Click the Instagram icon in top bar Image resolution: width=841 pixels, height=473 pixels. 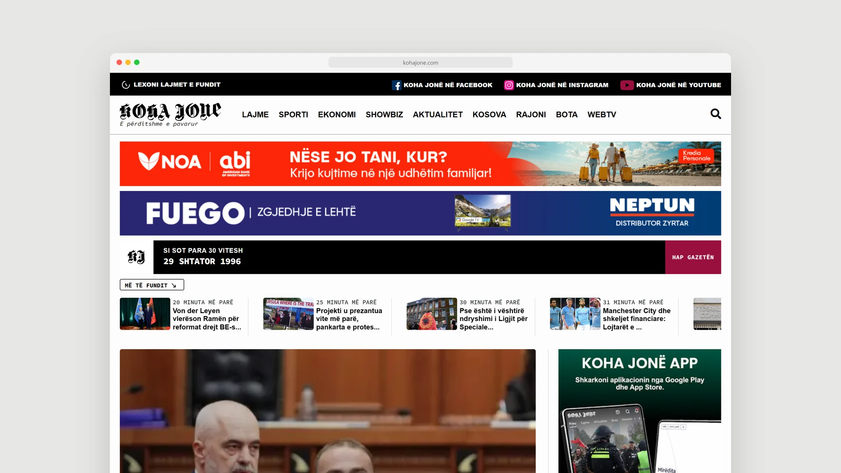(509, 85)
